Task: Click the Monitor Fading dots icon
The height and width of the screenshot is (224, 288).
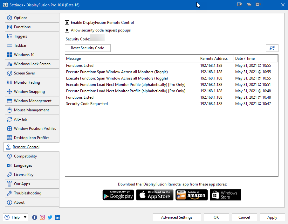Action: (9, 82)
